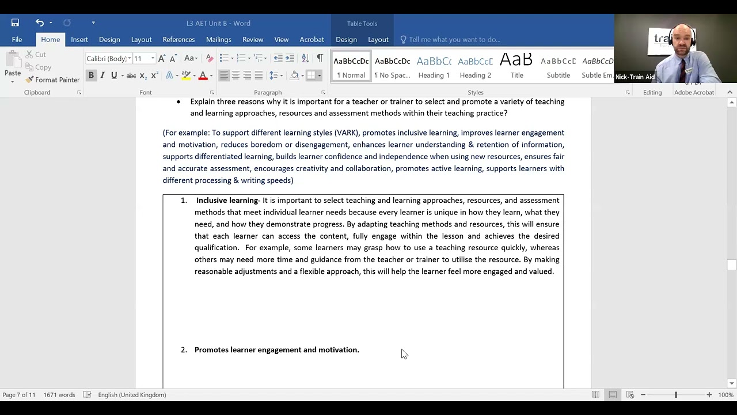737x415 pixels.
Task: Open Paragraph dialog launcher
Action: [x=323, y=92]
